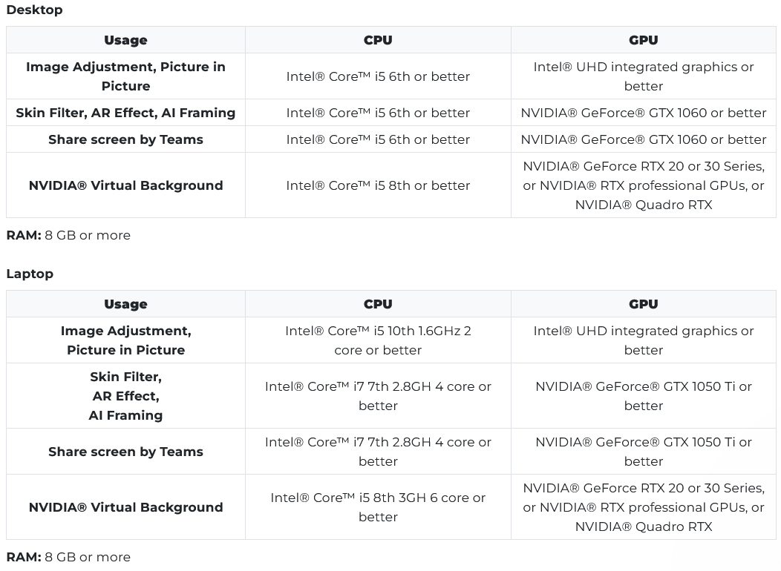
Task: Click Desktop 'Skin Filter, AR Effect, AI Framing' cell
Action: (125, 113)
